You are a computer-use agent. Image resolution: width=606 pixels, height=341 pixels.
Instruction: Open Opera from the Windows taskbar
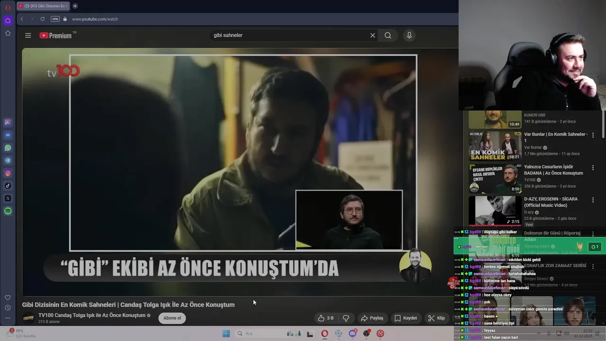[x=325, y=333]
